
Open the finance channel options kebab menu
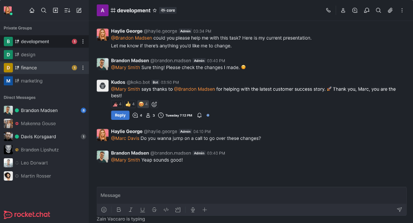[x=83, y=68]
